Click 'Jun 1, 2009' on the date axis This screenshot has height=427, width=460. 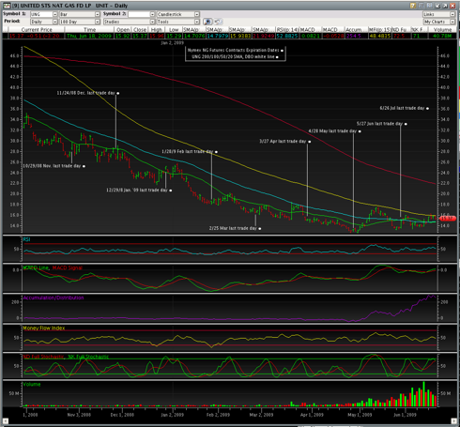[x=405, y=415]
